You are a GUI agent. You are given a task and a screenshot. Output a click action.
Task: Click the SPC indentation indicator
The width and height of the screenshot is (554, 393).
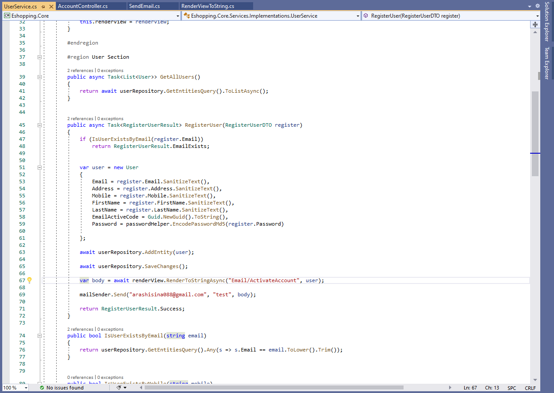[x=512, y=388]
